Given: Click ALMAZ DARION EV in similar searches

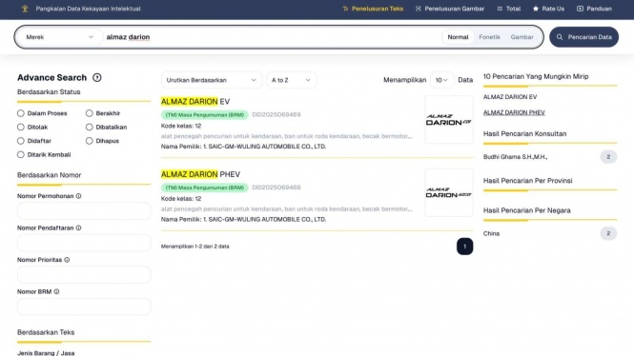Looking at the screenshot, I should 510,97.
